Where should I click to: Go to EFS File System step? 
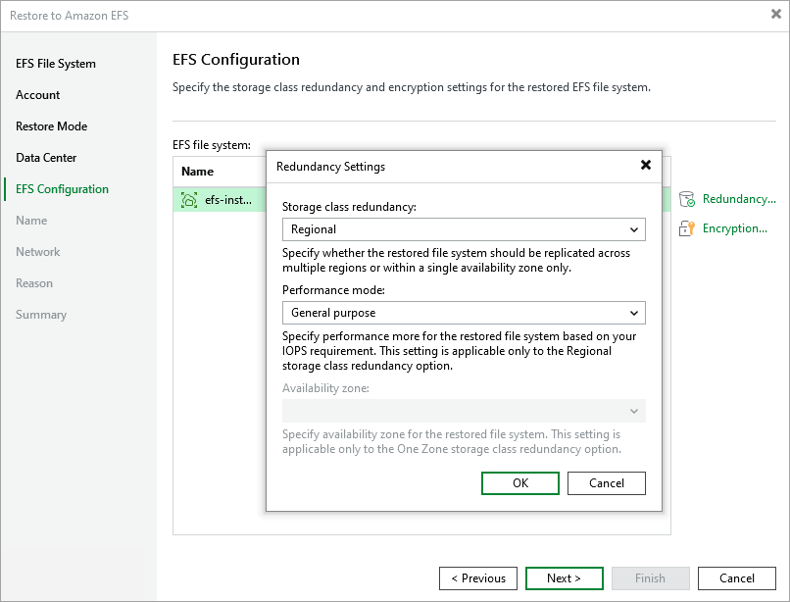point(56,64)
